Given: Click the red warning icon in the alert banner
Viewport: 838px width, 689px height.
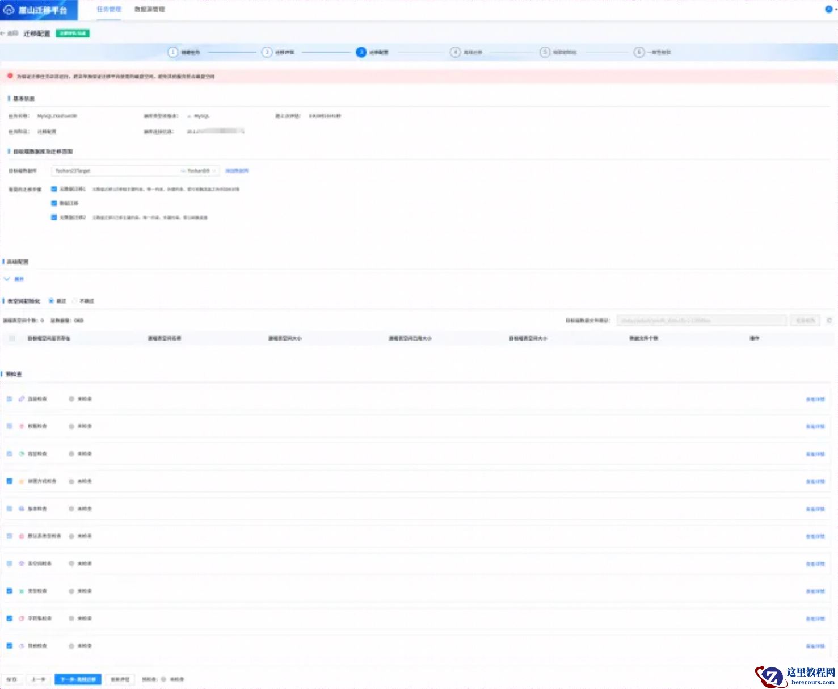Looking at the screenshot, I should coord(10,75).
